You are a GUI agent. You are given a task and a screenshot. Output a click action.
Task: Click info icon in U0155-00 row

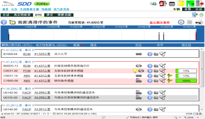pos(150,98)
